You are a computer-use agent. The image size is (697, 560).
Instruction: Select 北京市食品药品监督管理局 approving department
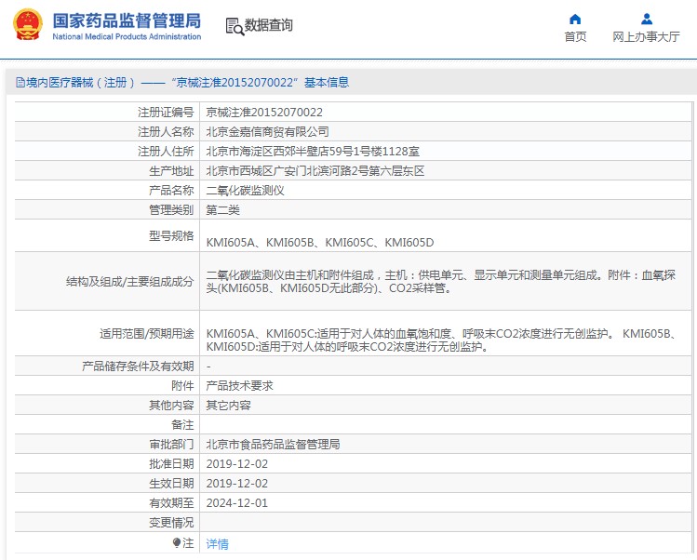[x=273, y=445]
